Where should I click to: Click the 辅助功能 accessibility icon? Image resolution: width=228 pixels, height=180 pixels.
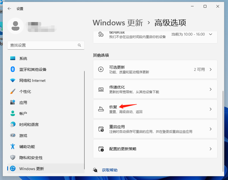12,147
